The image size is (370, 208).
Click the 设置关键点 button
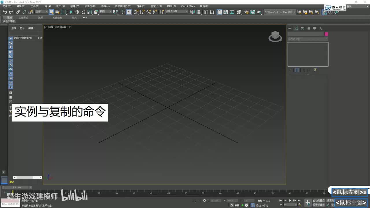tap(319, 205)
